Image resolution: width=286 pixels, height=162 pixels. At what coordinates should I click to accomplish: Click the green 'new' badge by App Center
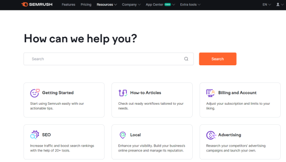point(168,5)
